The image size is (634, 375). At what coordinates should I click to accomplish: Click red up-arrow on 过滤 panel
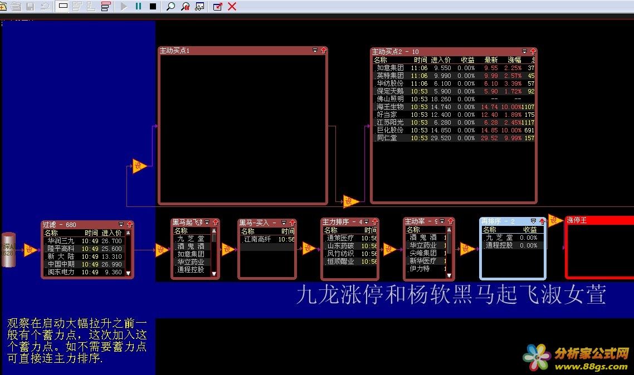[x=129, y=224]
